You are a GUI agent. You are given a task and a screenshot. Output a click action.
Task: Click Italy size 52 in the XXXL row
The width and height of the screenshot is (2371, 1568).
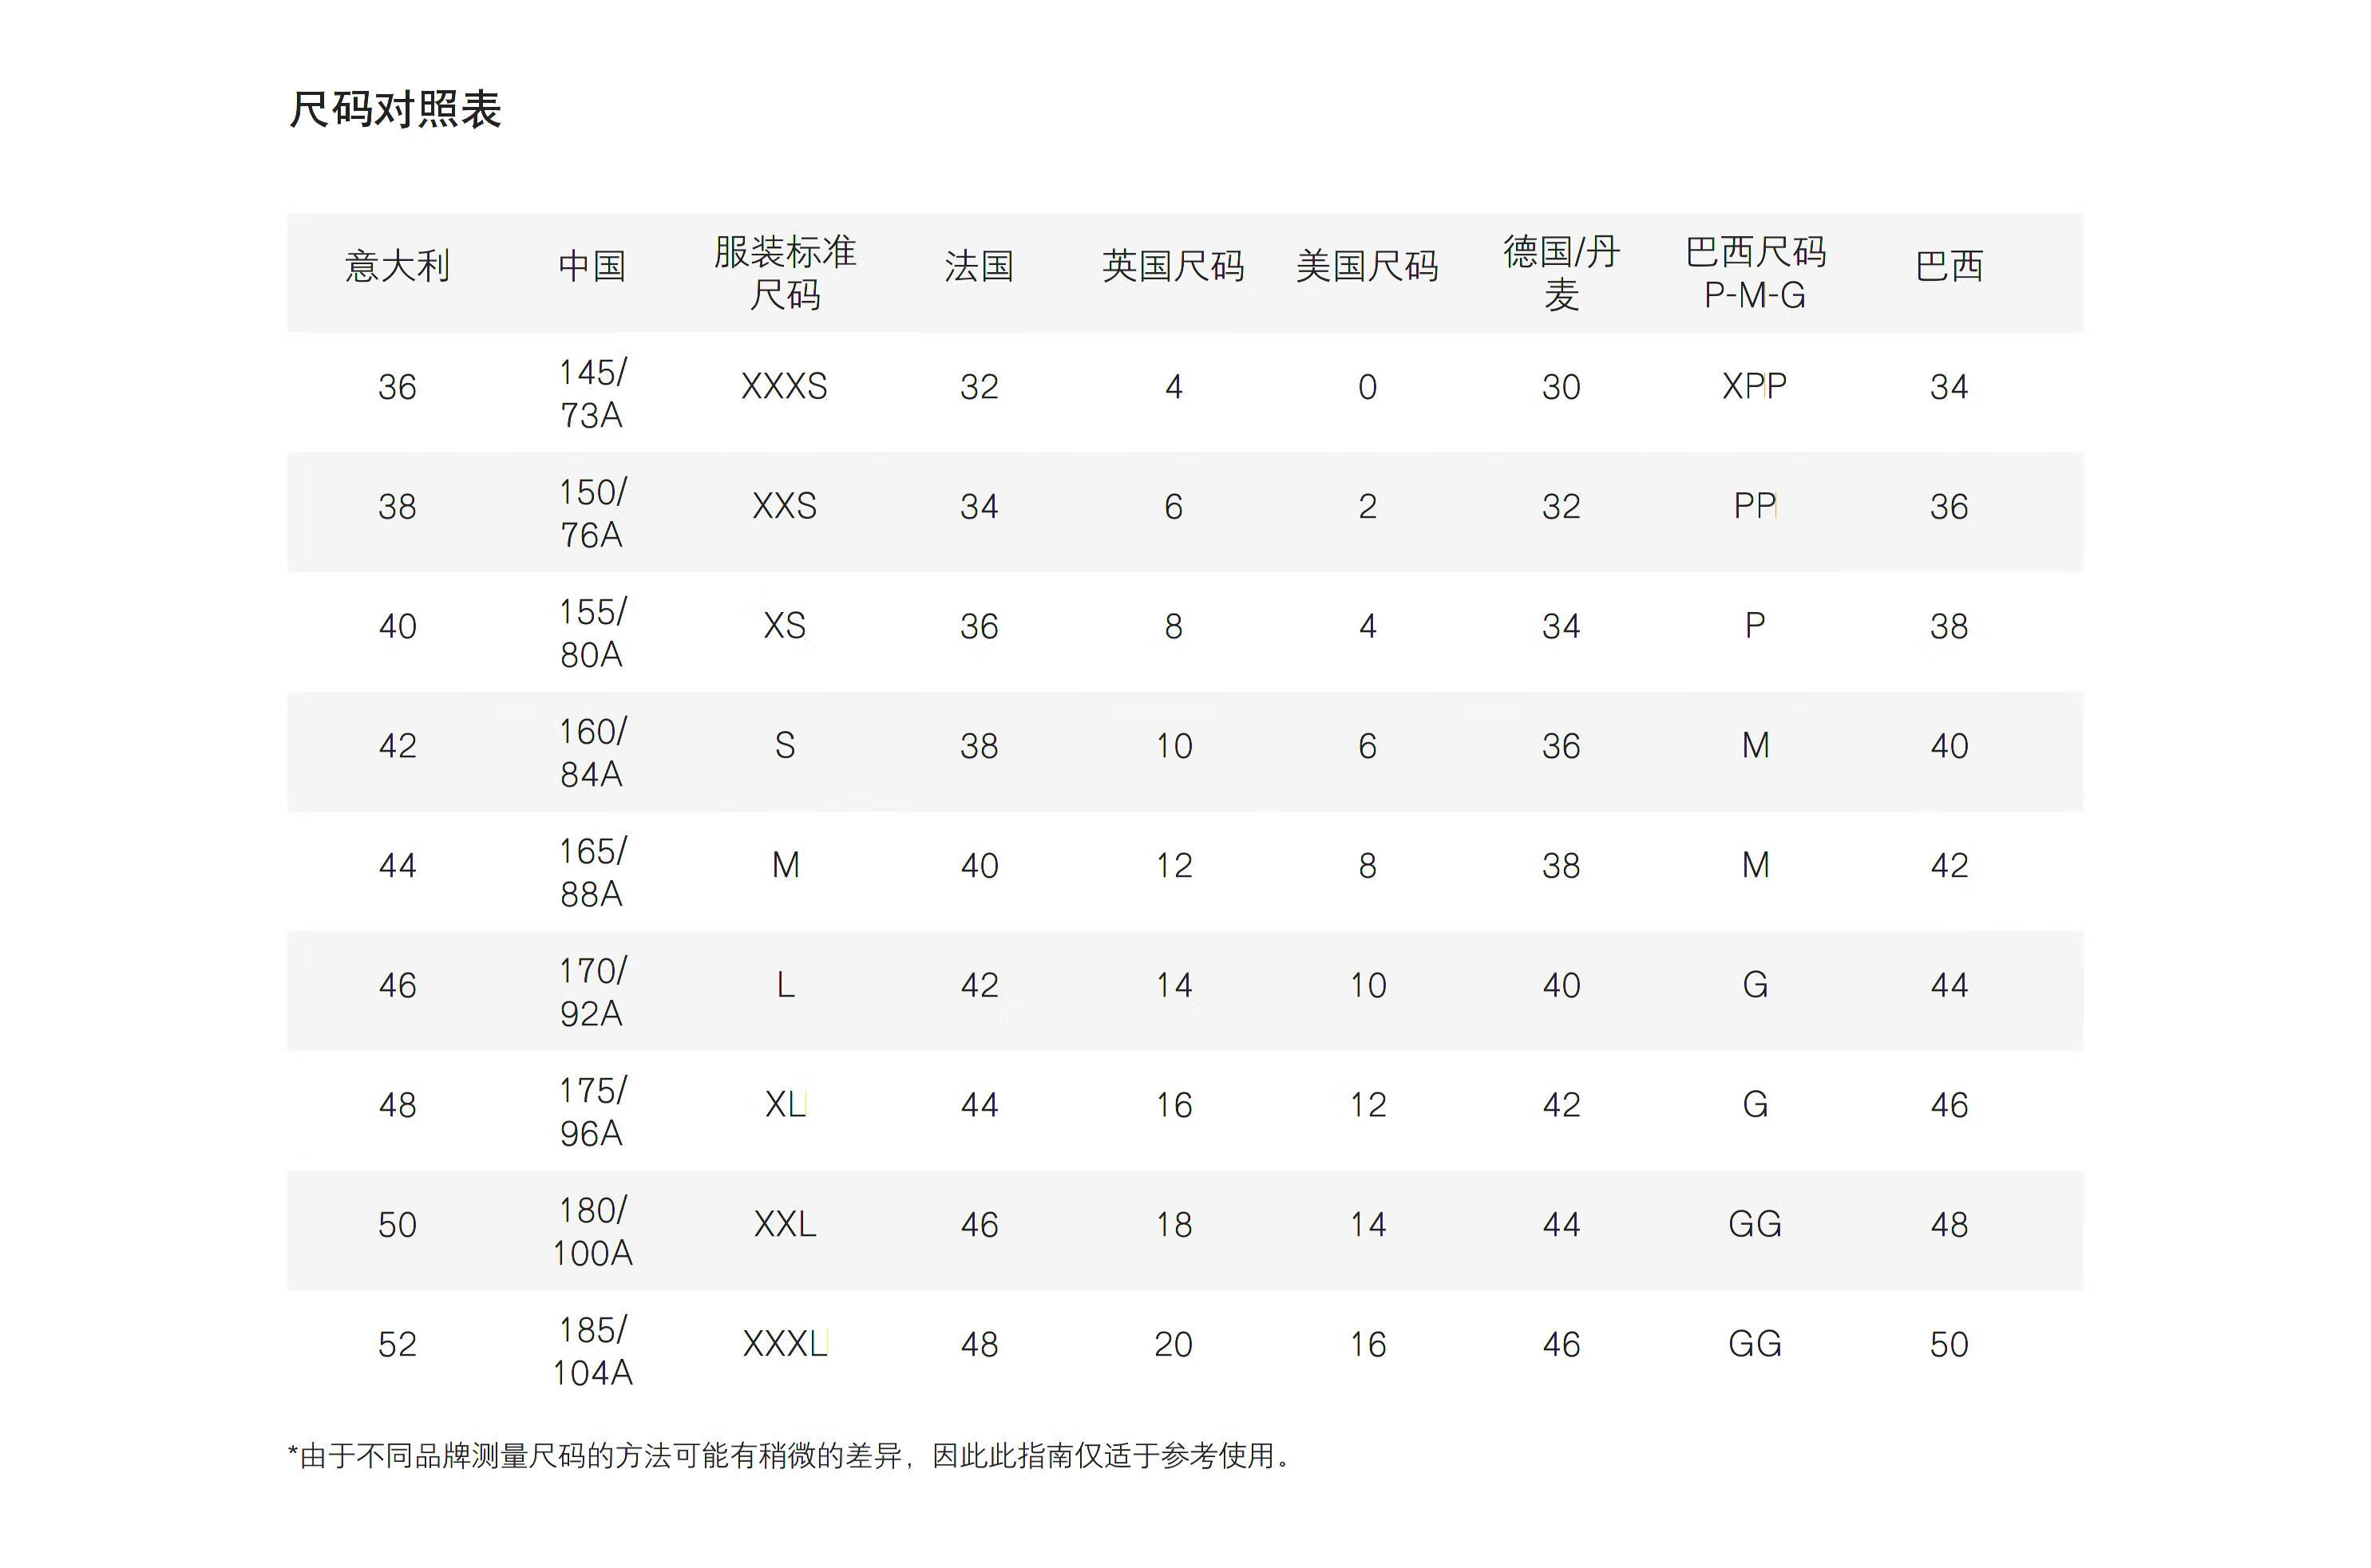(398, 1344)
